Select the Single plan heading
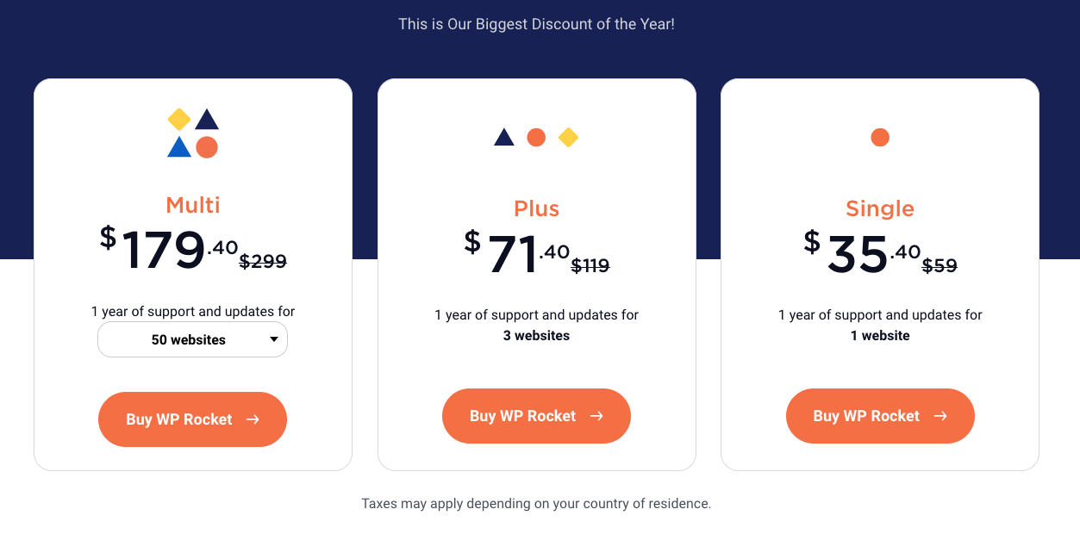Screen dimensions: 1080x534 point(880,208)
